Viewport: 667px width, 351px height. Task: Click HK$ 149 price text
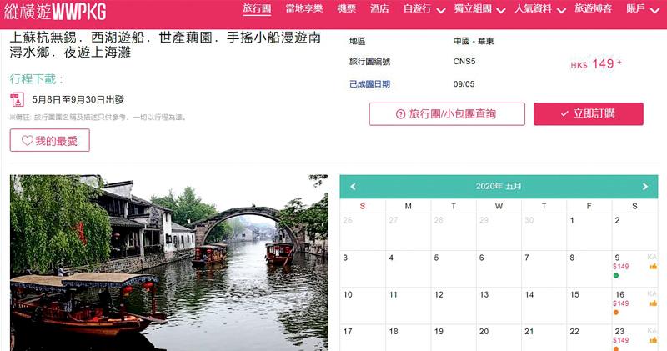point(596,64)
